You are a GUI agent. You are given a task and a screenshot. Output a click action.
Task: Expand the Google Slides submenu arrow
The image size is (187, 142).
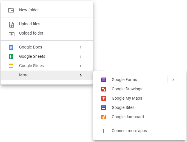click(80, 66)
